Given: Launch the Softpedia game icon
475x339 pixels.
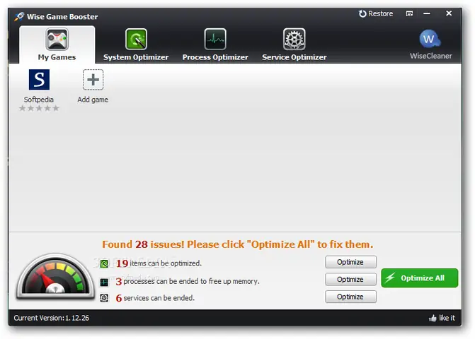Looking at the screenshot, I should coord(39,80).
